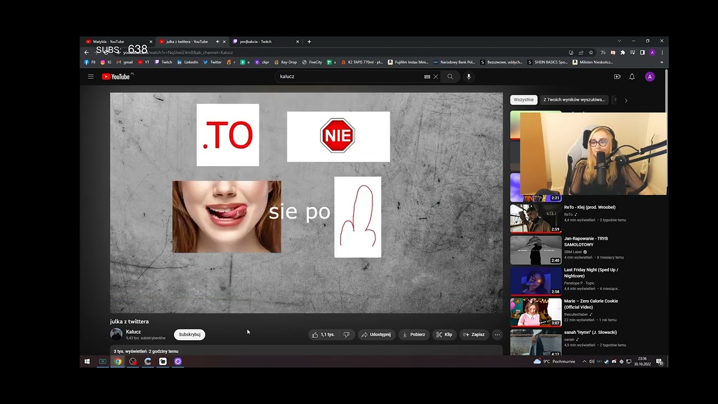Screen dimensions: 718x404
Task: Clear the kalucz search query
Action: 435,77
